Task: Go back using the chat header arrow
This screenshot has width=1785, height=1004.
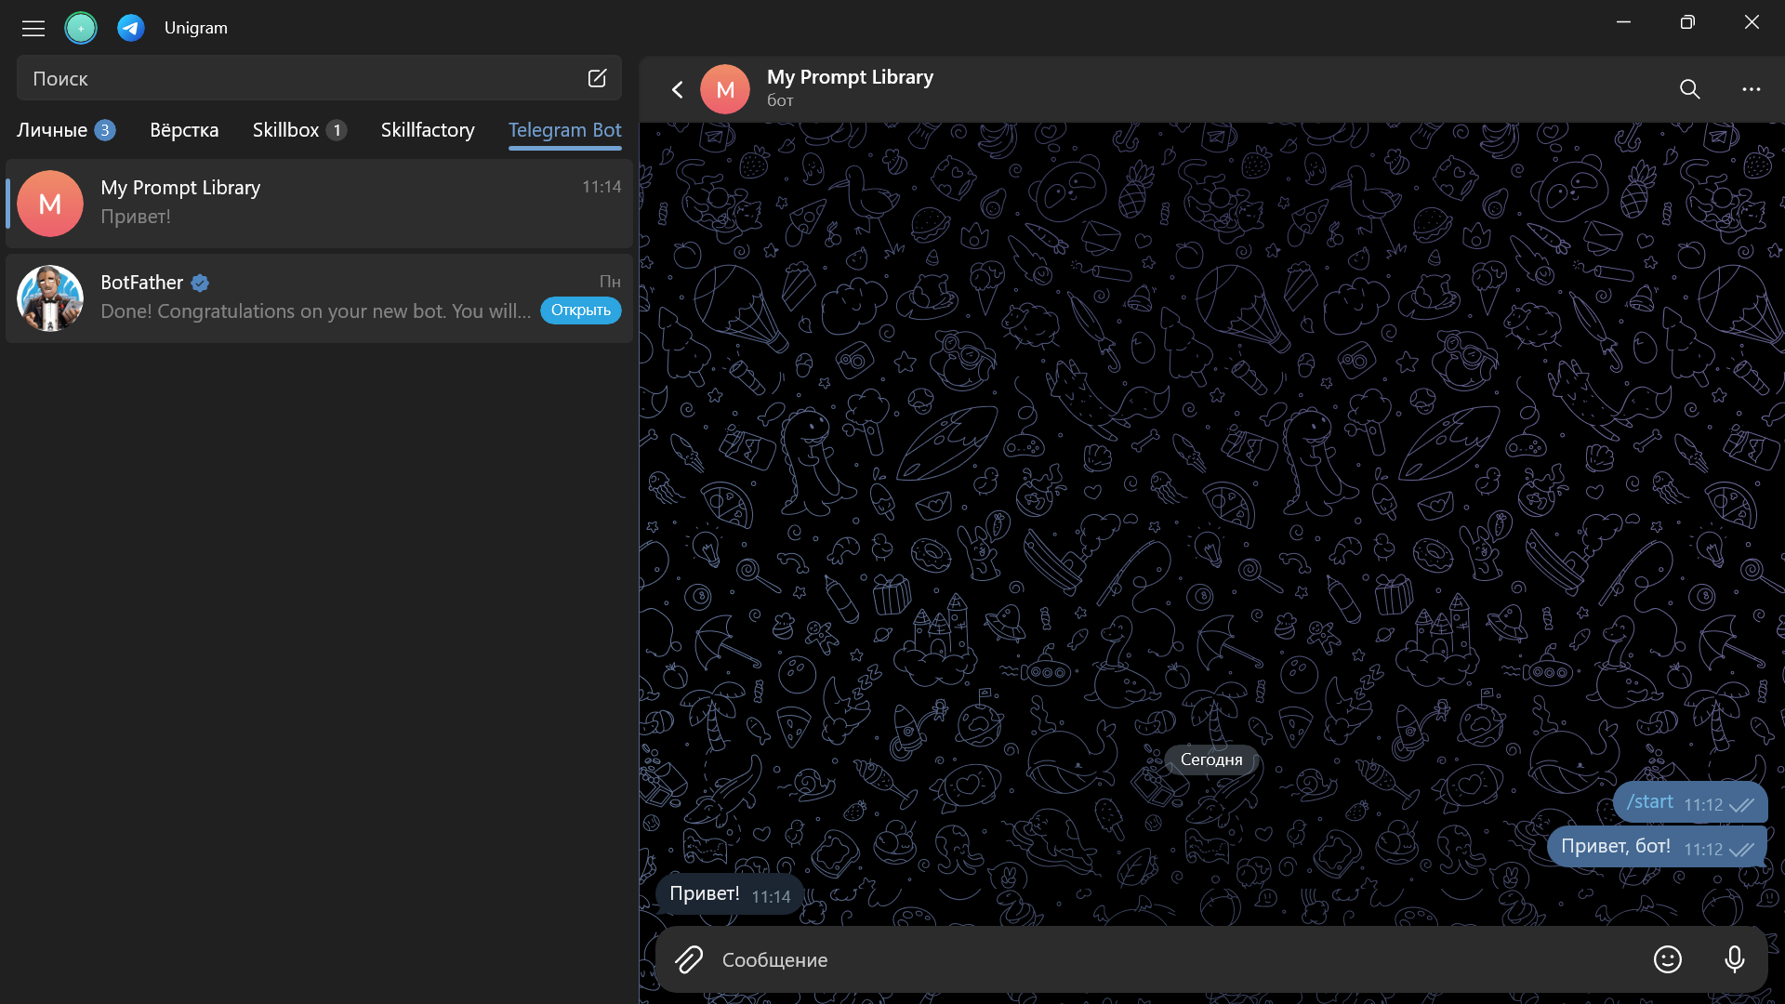Action: tap(678, 89)
